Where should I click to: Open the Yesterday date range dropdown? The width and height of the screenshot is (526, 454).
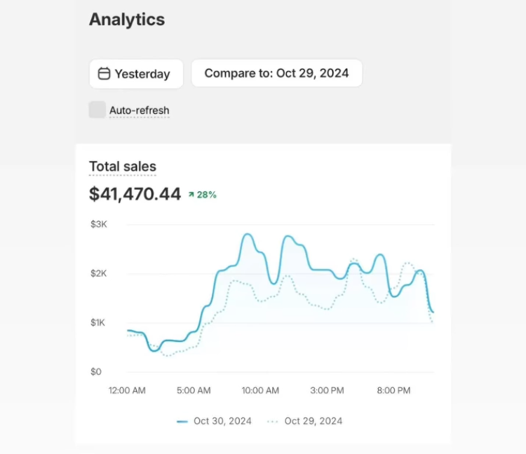(x=136, y=74)
